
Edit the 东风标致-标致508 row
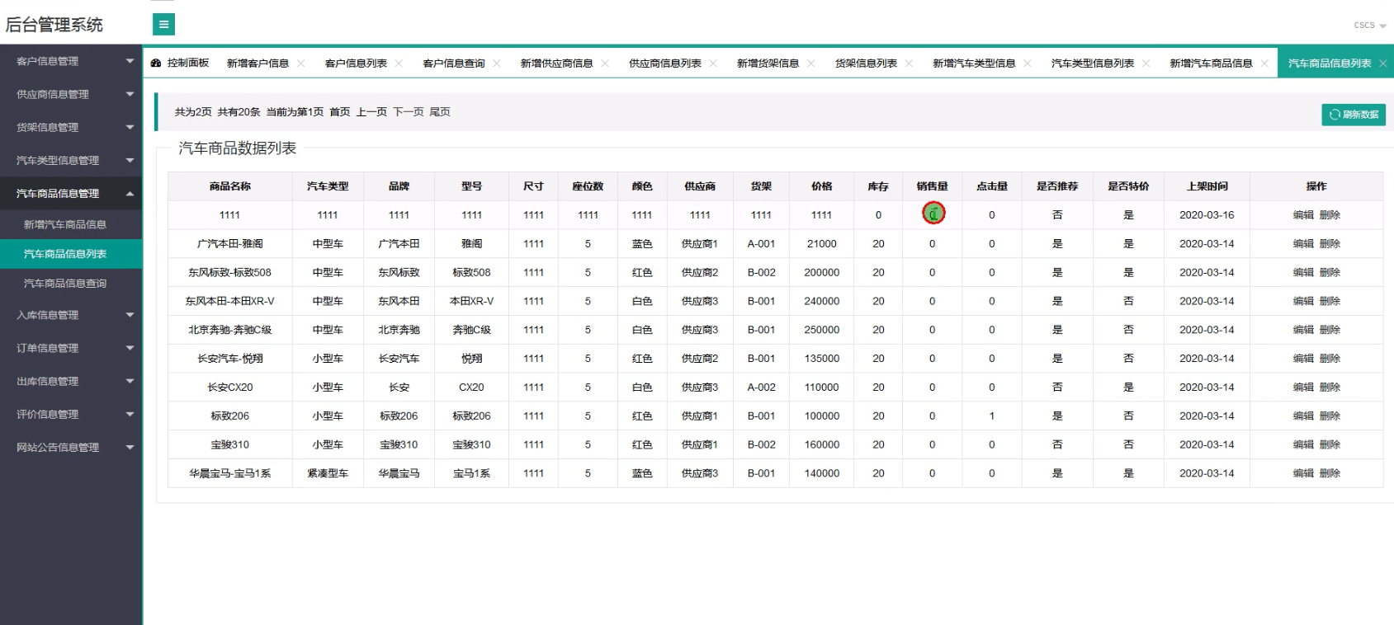pos(1303,272)
